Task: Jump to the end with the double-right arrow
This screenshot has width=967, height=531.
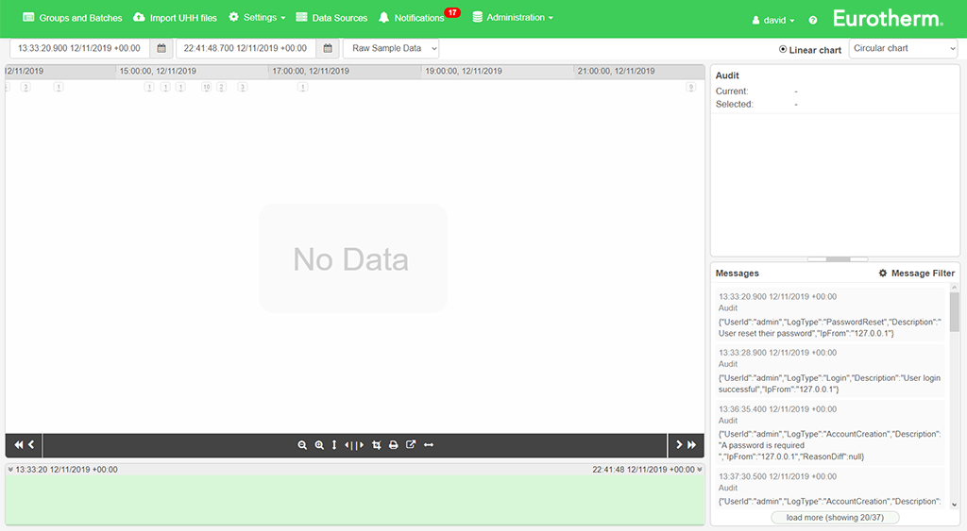Action: coord(692,445)
